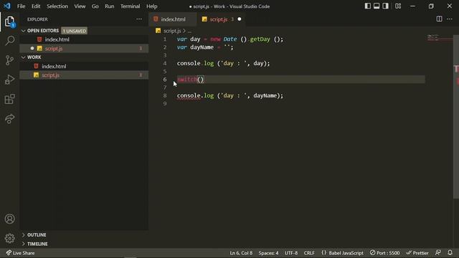Click the editor vertical scrollbar

click(x=456, y=117)
